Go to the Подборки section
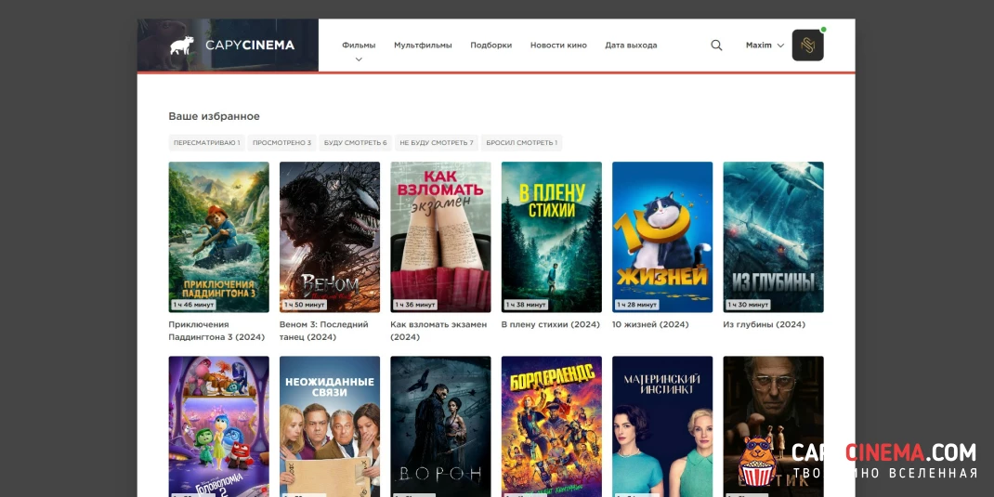Viewport: 994px width, 497px height. click(491, 45)
